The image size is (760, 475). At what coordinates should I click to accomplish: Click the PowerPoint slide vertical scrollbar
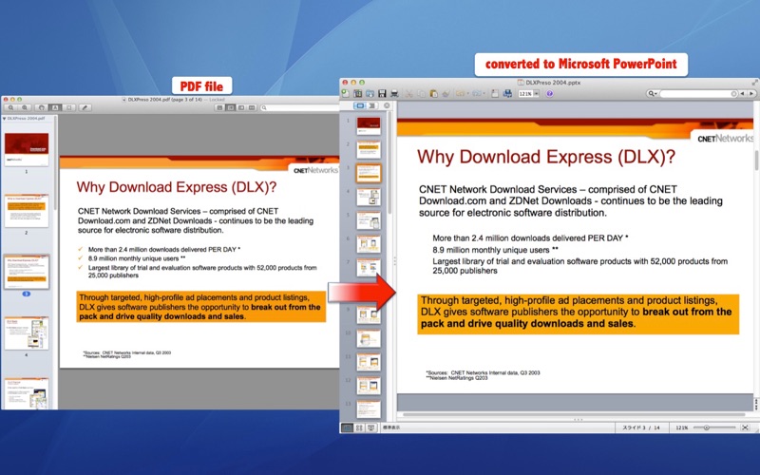click(756, 161)
